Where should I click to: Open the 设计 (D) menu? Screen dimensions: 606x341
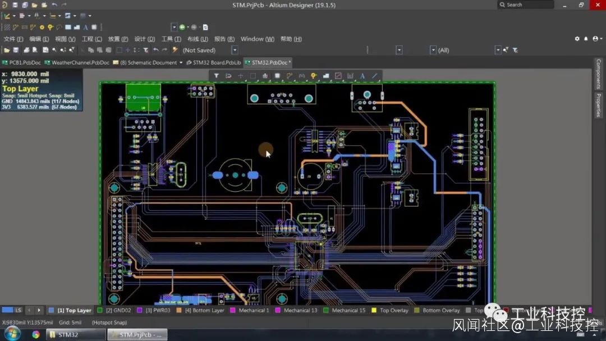click(x=144, y=39)
